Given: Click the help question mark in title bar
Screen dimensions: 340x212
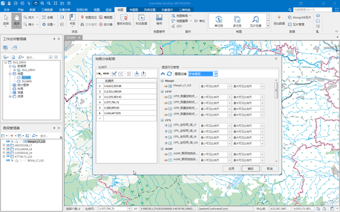Looking at the screenshot, I should click(69, 3).
